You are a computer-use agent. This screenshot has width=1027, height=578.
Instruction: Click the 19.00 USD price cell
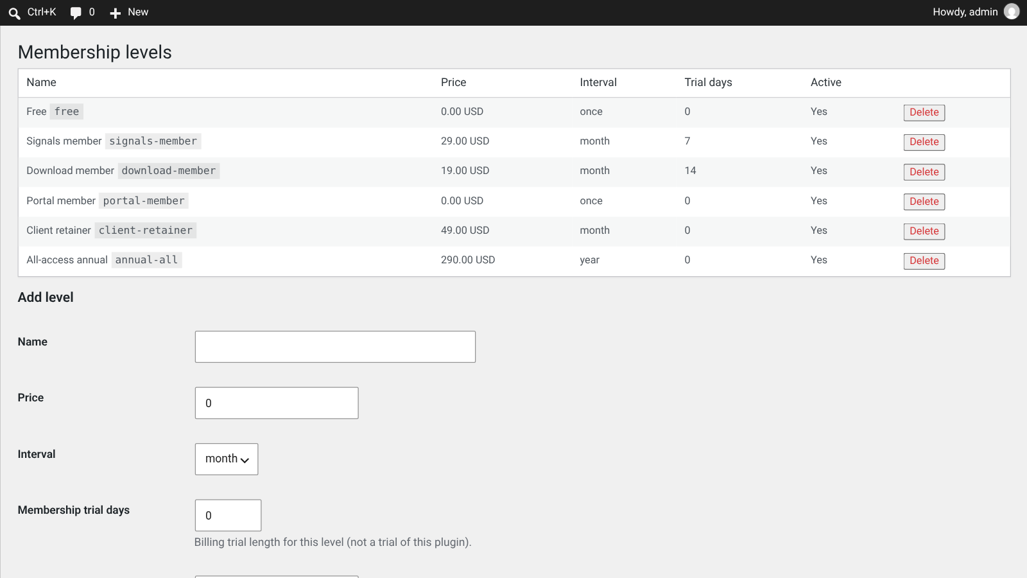(465, 171)
